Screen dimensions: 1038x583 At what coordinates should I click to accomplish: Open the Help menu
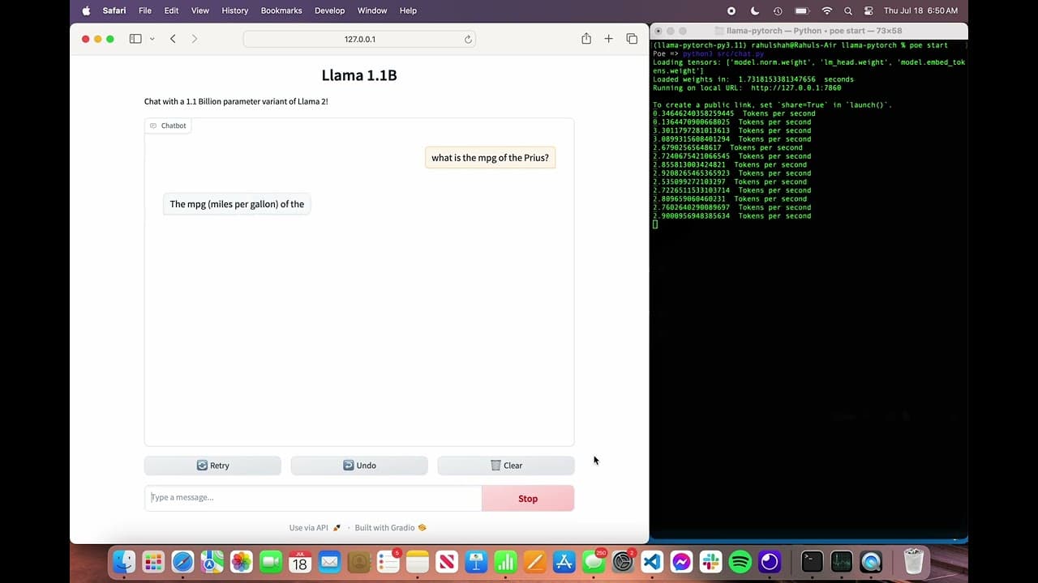pyautogui.click(x=408, y=11)
